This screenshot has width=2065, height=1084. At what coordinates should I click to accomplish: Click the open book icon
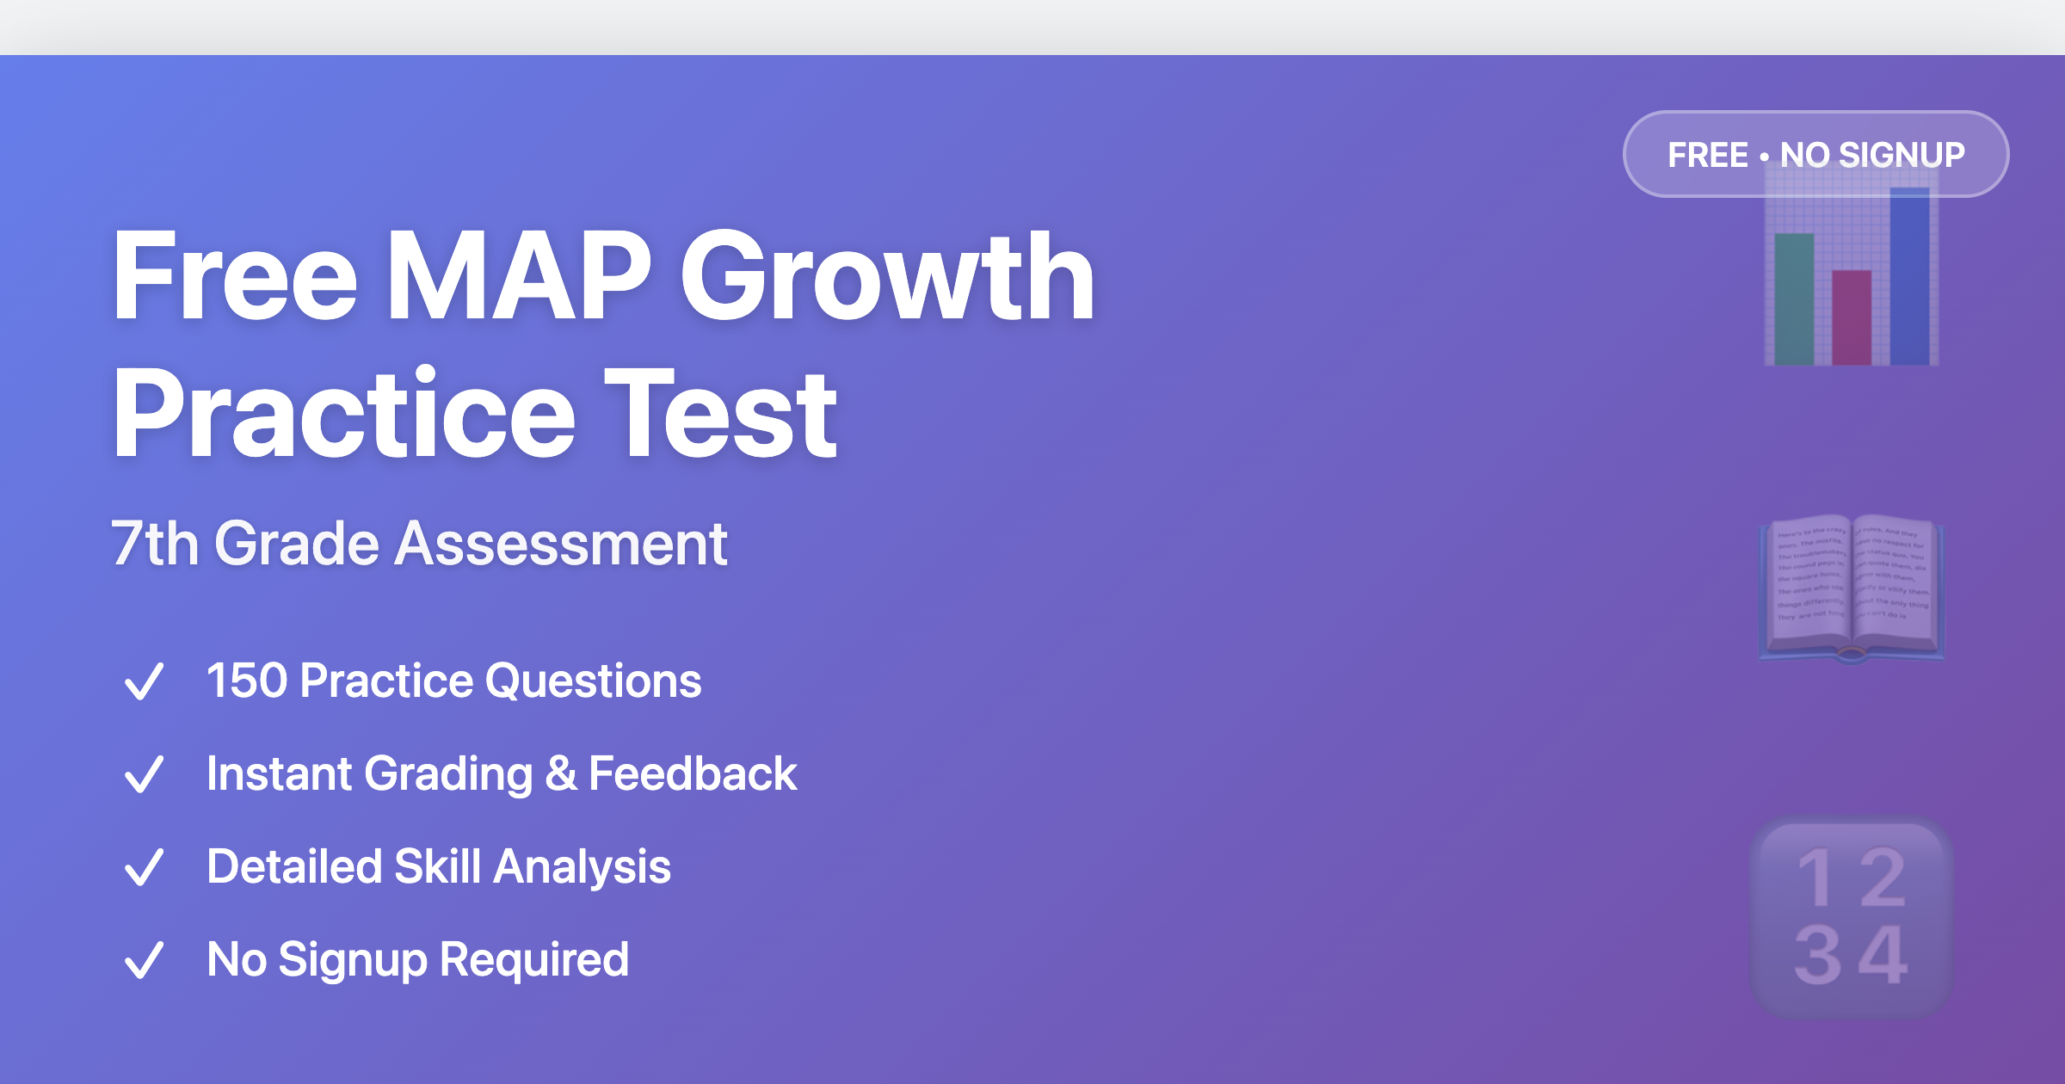1852,590
